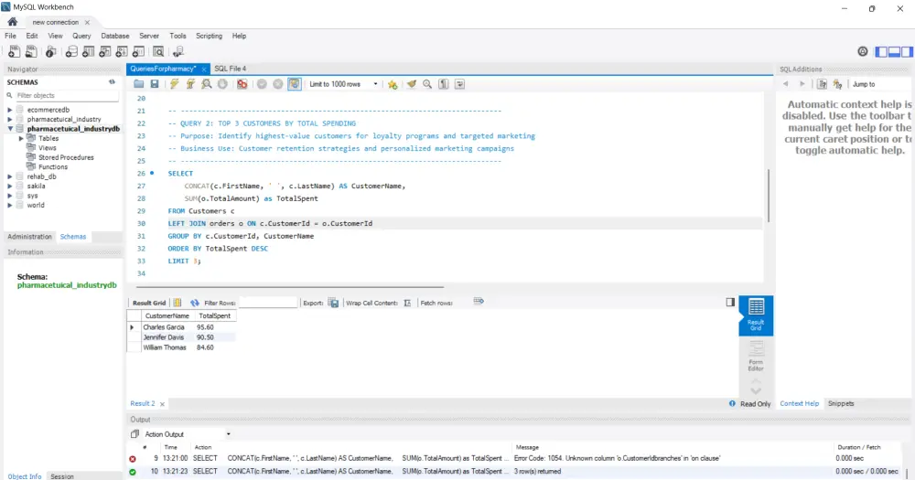Open the File menu
The width and height of the screenshot is (915, 480).
coord(10,36)
